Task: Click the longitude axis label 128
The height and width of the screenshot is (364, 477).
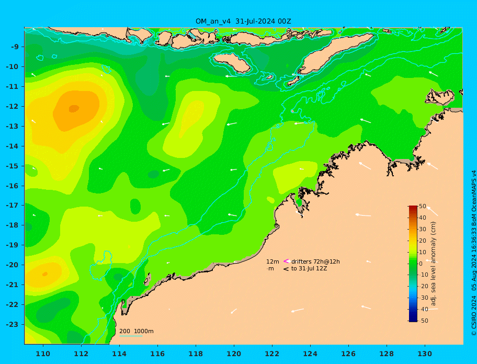Action: [387, 354]
